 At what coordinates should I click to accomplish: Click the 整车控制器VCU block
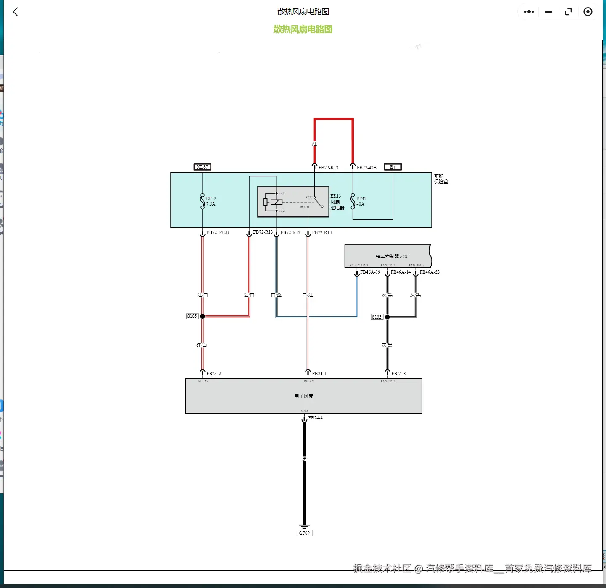[x=388, y=256]
